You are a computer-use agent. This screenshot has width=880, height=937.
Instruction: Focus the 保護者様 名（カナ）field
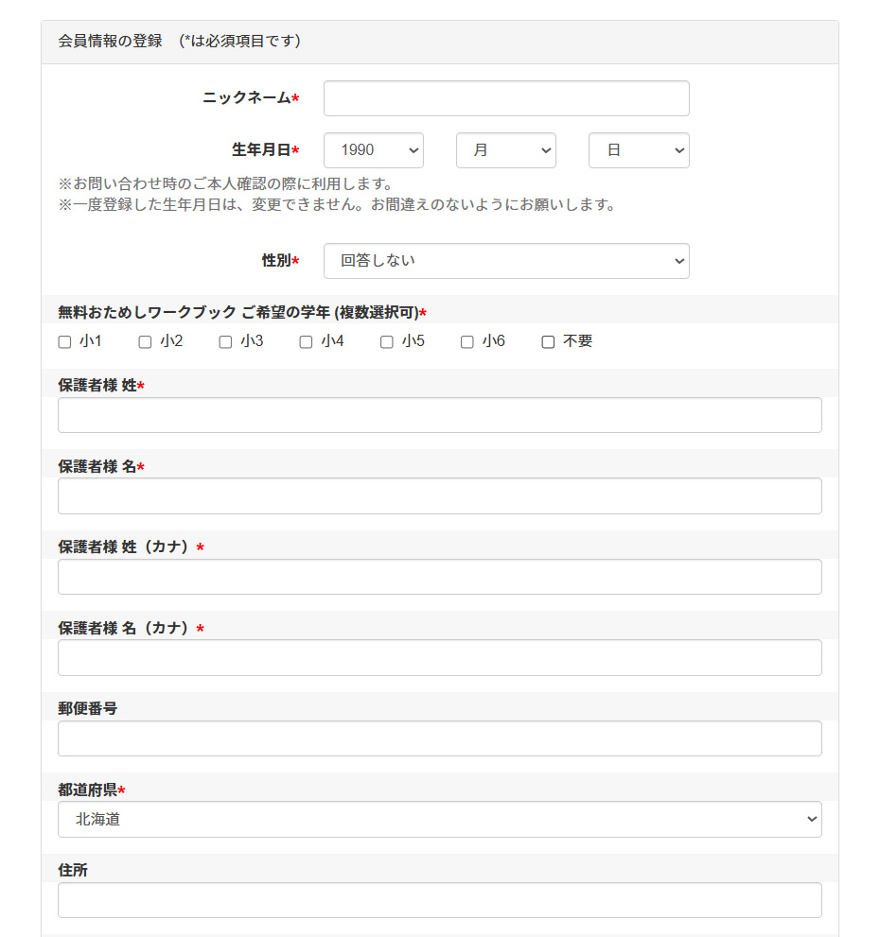439,657
